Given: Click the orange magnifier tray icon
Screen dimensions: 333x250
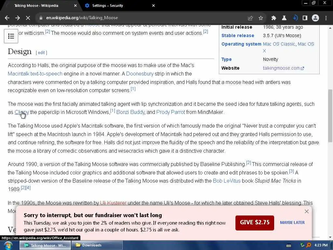Looking at the screenshot, I should tap(309, 245).
